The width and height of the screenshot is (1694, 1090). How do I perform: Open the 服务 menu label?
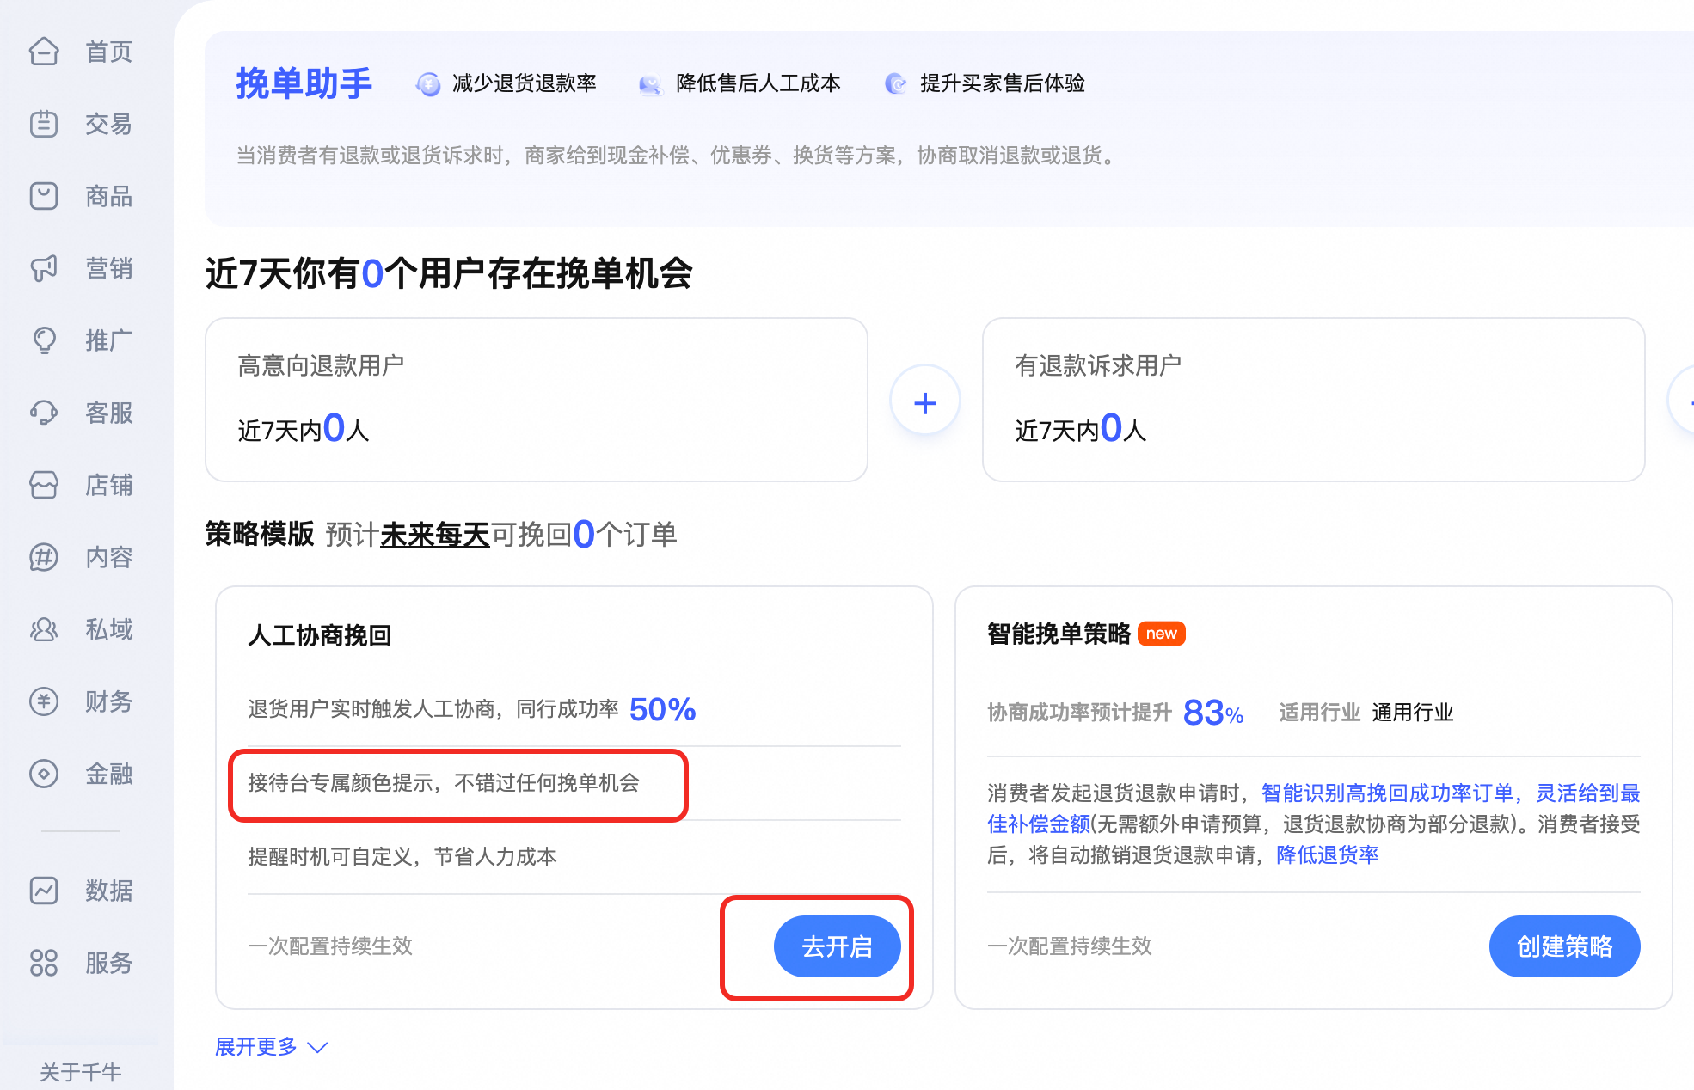[x=109, y=963]
